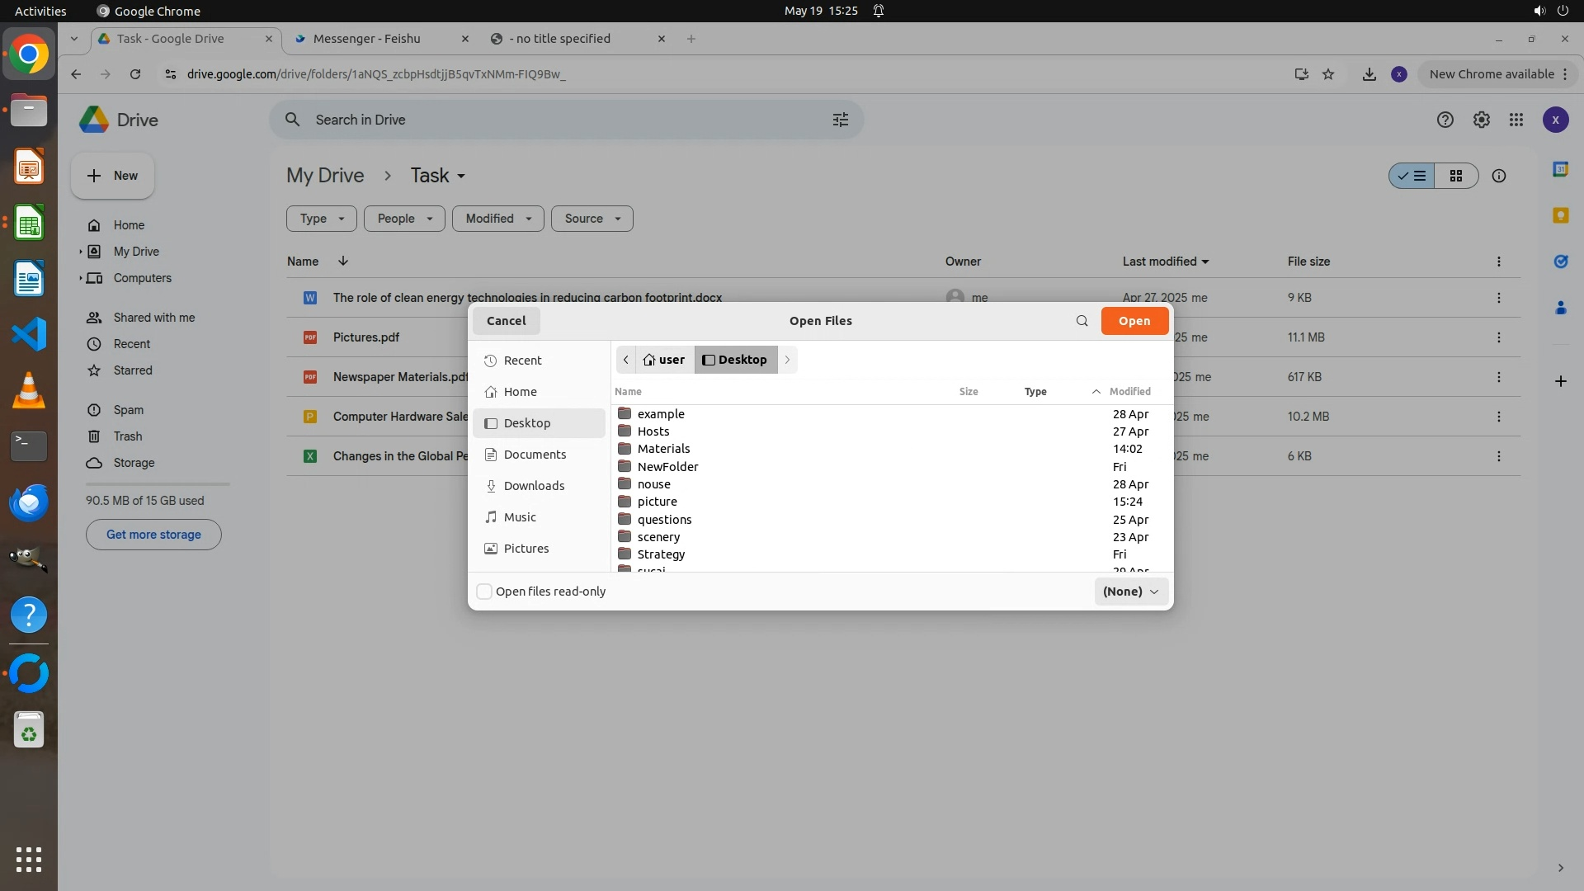
Task: Click the search icon in Open Files dialog
Action: pyautogui.click(x=1082, y=321)
